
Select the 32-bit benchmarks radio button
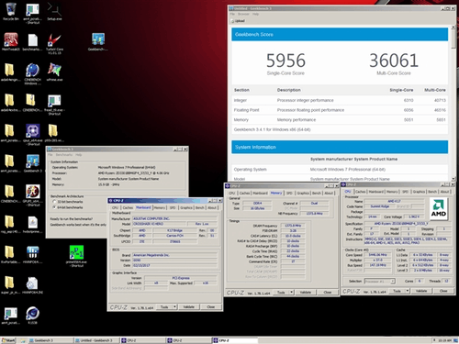[x=54, y=202]
